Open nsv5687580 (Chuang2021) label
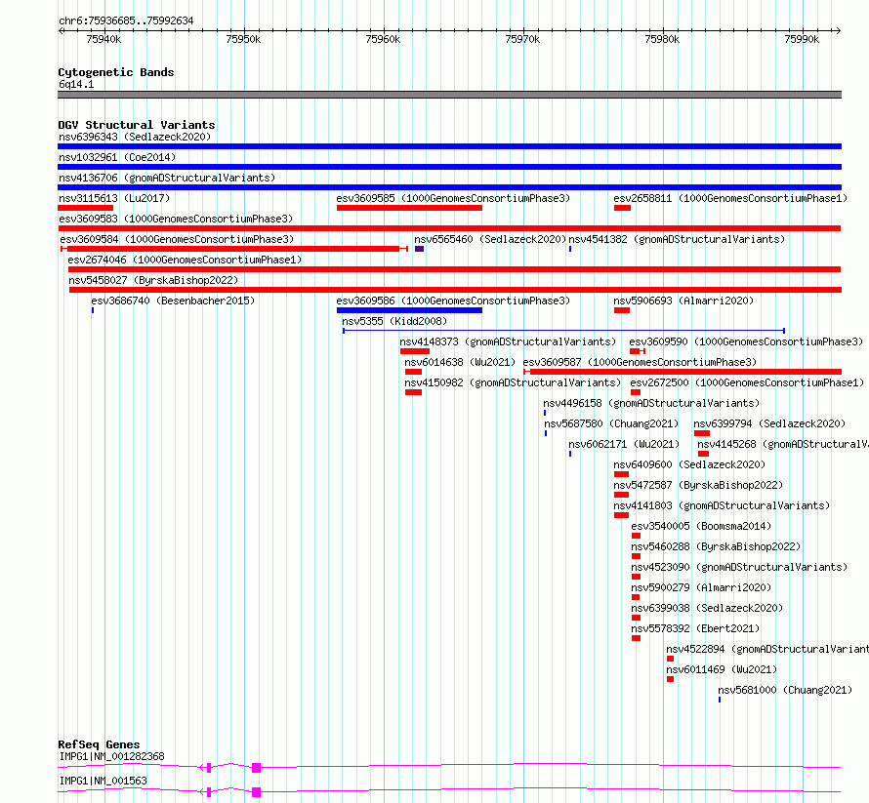The image size is (869, 803). click(611, 423)
